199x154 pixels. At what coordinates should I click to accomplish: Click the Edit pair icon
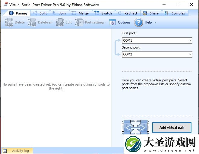[60, 22]
